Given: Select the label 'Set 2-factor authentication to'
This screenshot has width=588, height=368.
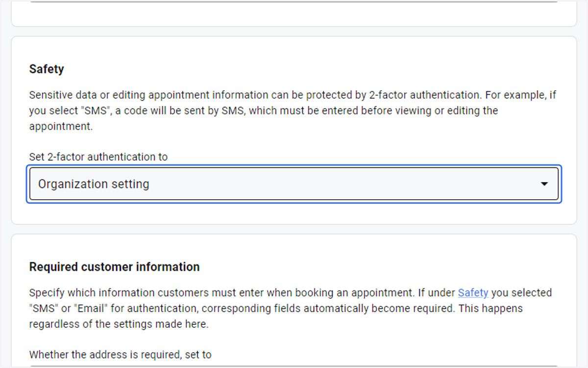Looking at the screenshot, I should [98, 157].
